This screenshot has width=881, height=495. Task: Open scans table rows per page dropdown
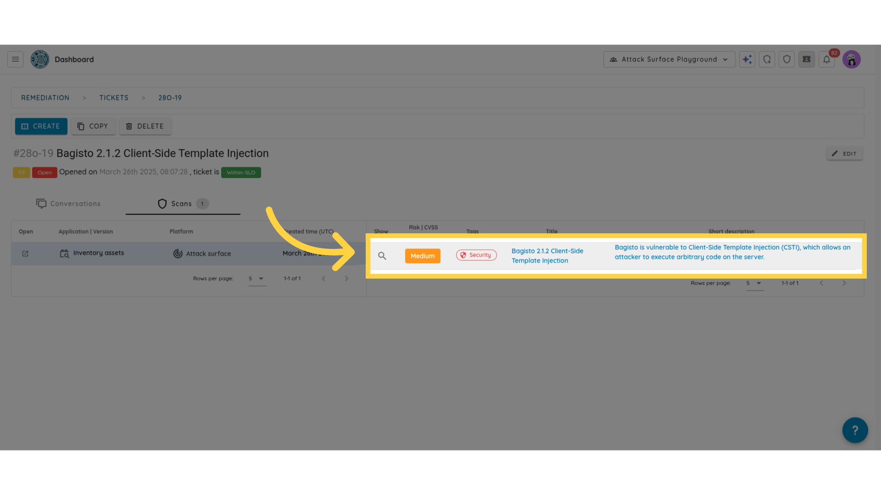click(x=256, y=279)
